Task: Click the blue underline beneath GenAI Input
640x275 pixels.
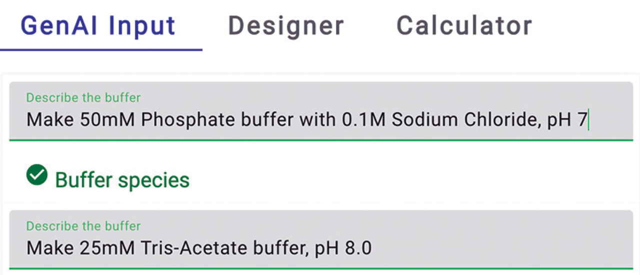Action: [x=101, y=50]
